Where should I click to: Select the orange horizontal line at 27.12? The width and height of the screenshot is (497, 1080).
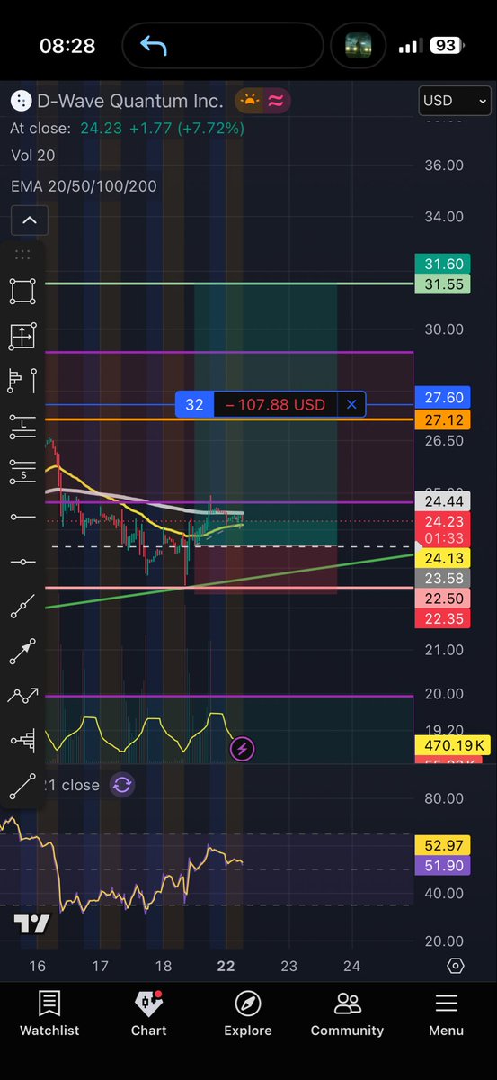[x=229, y=420]
